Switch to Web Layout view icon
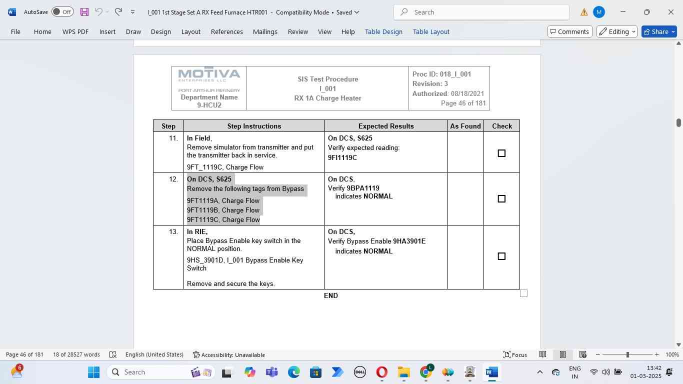 pos(582,354)
